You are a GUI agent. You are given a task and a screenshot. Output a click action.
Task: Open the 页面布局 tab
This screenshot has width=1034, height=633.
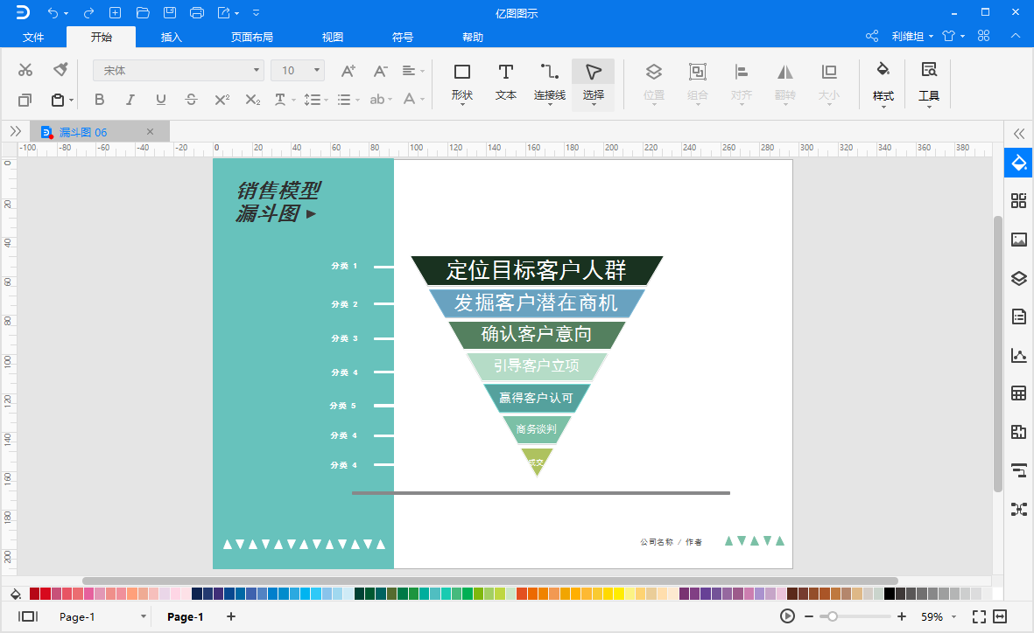[x=252, y=37]
